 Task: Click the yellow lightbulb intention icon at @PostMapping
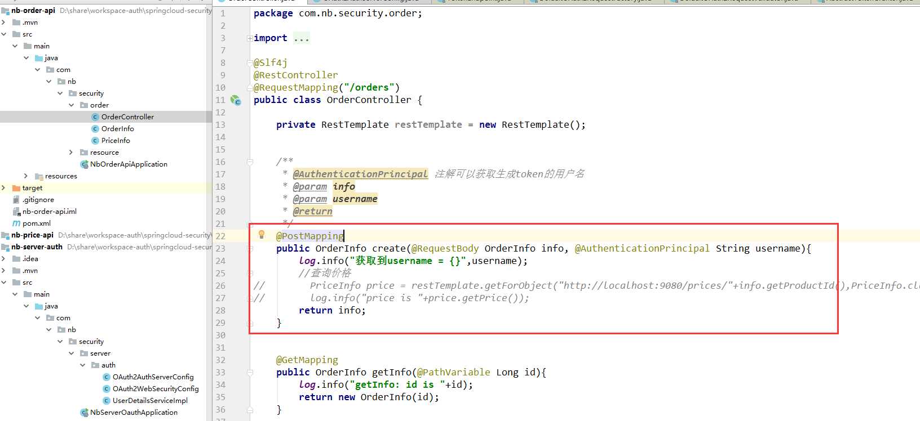pyautogui.click(x=262, y=235)
